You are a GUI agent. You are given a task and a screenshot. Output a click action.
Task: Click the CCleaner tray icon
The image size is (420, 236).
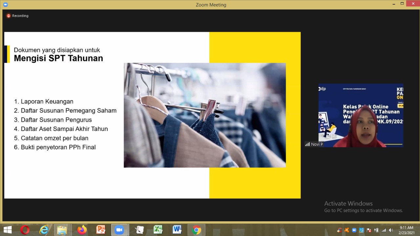[339, 230]
